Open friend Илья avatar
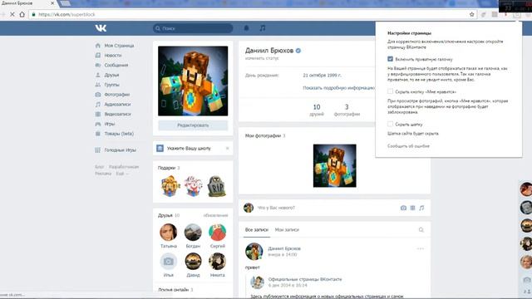Viewport: 532px width, 299px height. pos(169,262)
